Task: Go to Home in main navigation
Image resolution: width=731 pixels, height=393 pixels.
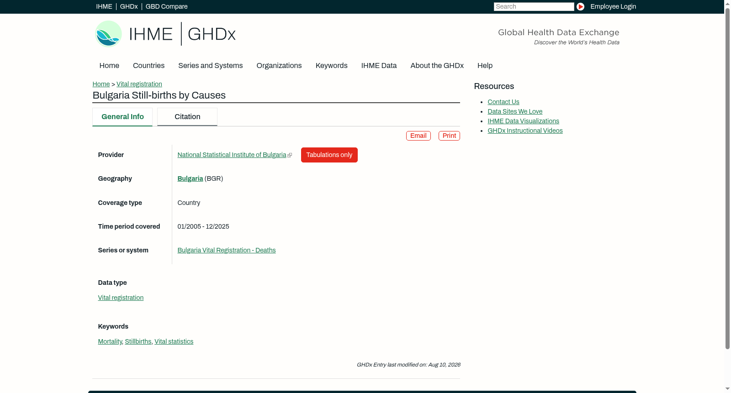Action: [109, 66]
